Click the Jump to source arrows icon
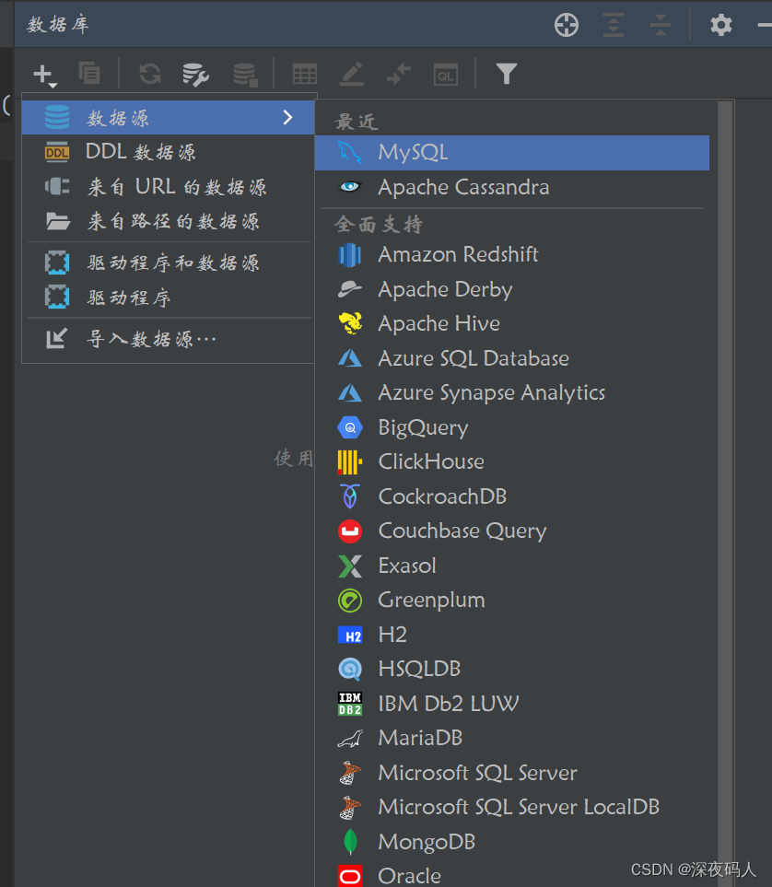 pyautogui.click(x=399, y=74)
